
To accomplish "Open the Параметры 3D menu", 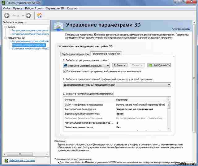I will (55, 8).
